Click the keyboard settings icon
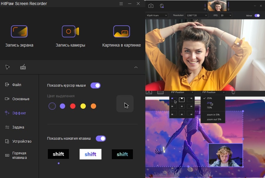 23,67
